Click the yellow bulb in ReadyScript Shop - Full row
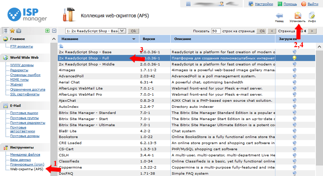Viewport: 323px width, 176px height. click(x=294, y=58)
